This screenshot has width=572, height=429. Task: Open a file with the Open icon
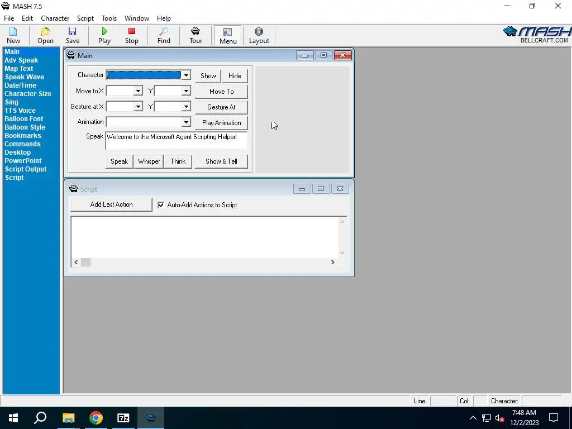45,35
